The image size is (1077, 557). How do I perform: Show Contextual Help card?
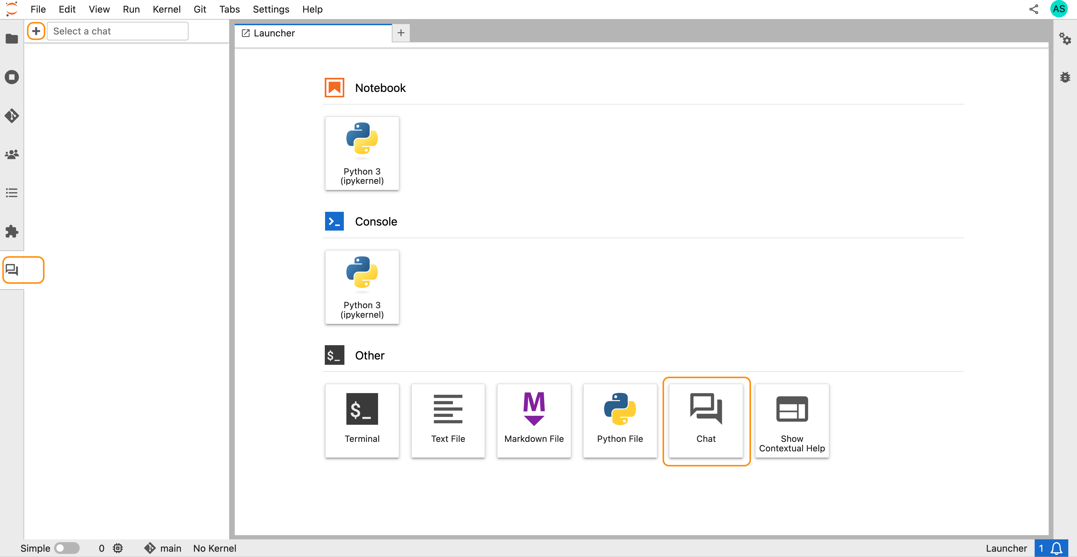point(792,421)
